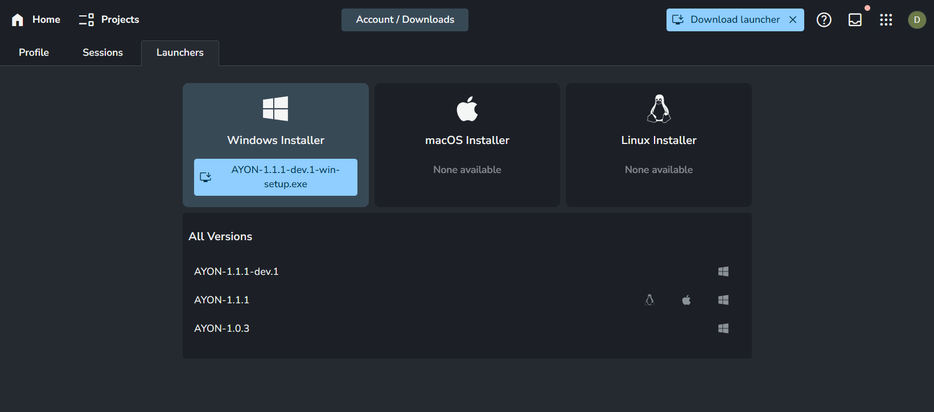Download AYON-1.1.1-dev.1-win-setup.exe
The image size is (934, 412).
[275, 177]
